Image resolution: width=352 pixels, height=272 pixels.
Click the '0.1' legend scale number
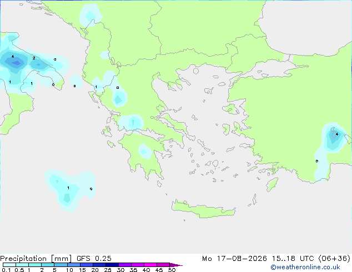(6, 270)
